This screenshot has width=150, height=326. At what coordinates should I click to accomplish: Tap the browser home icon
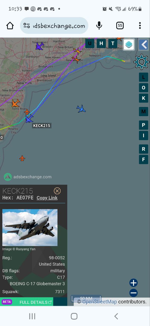(x=10, y=25)
